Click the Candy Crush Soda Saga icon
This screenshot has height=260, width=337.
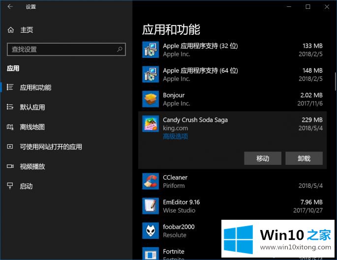pyautogui.click(x=151, y=124)
